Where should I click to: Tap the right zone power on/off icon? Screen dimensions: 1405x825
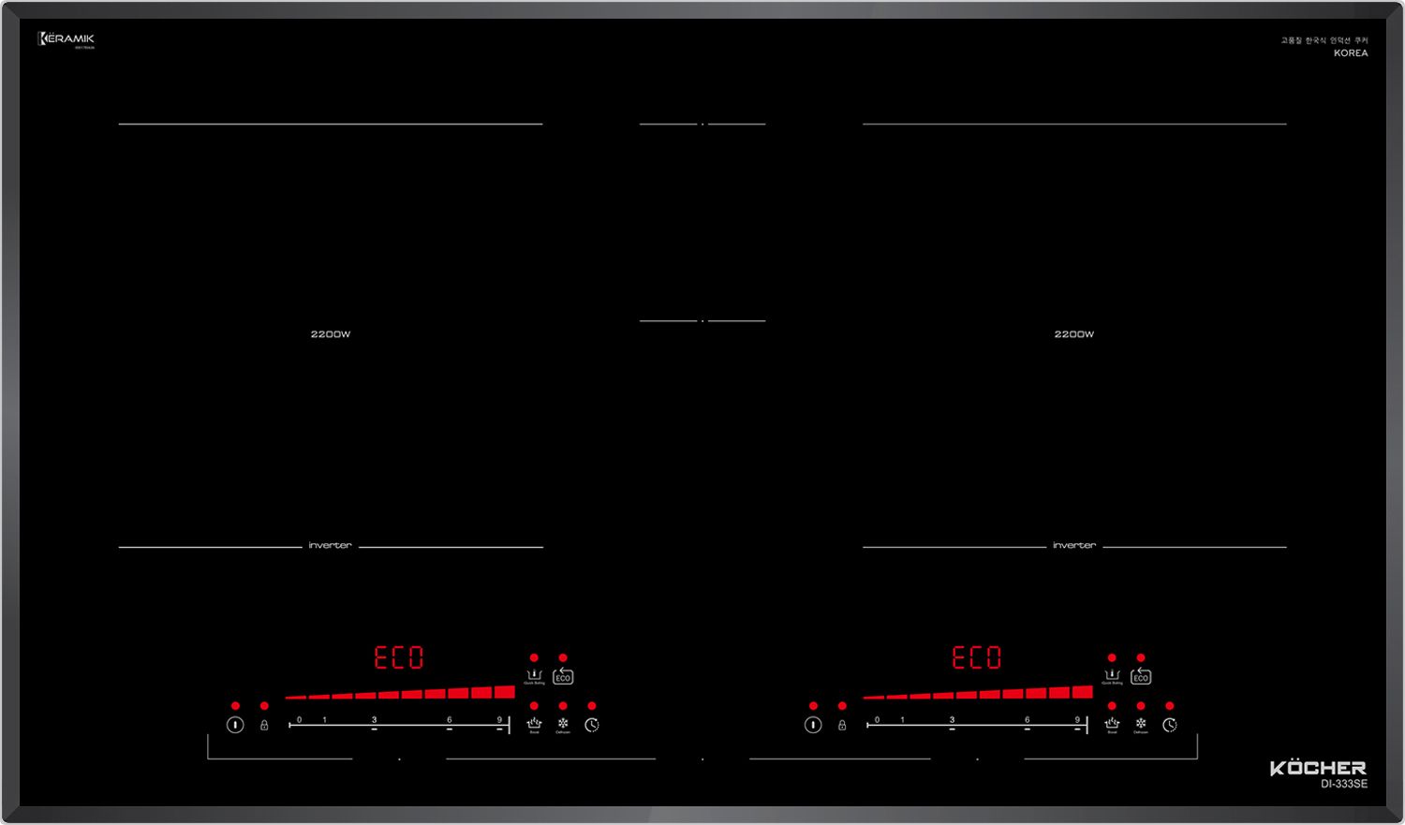coord(813,725)
